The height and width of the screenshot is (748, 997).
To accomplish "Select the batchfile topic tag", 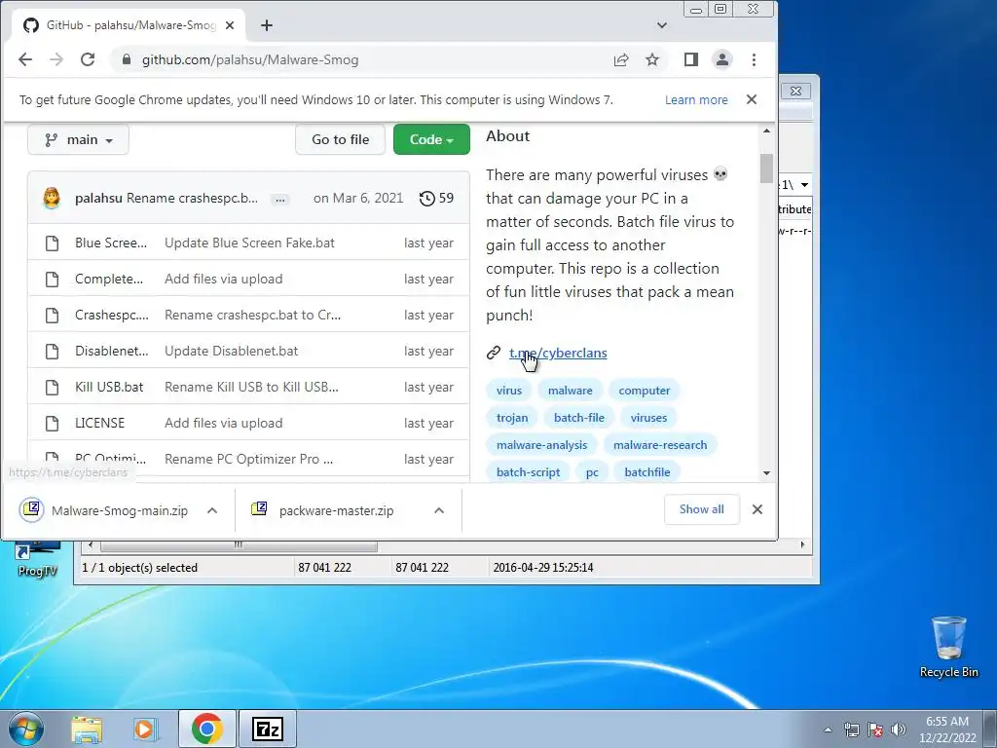I will pos(646,472).
